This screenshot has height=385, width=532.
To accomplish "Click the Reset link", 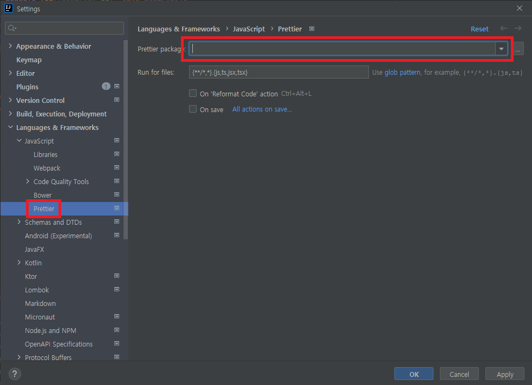I will [x=479, y=29].
